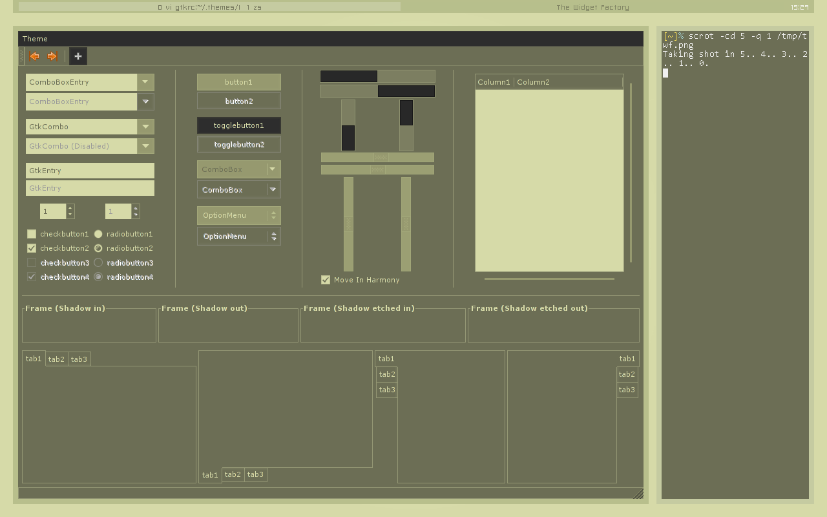Open the light-colored OptionMenu selector

point(239,215)
